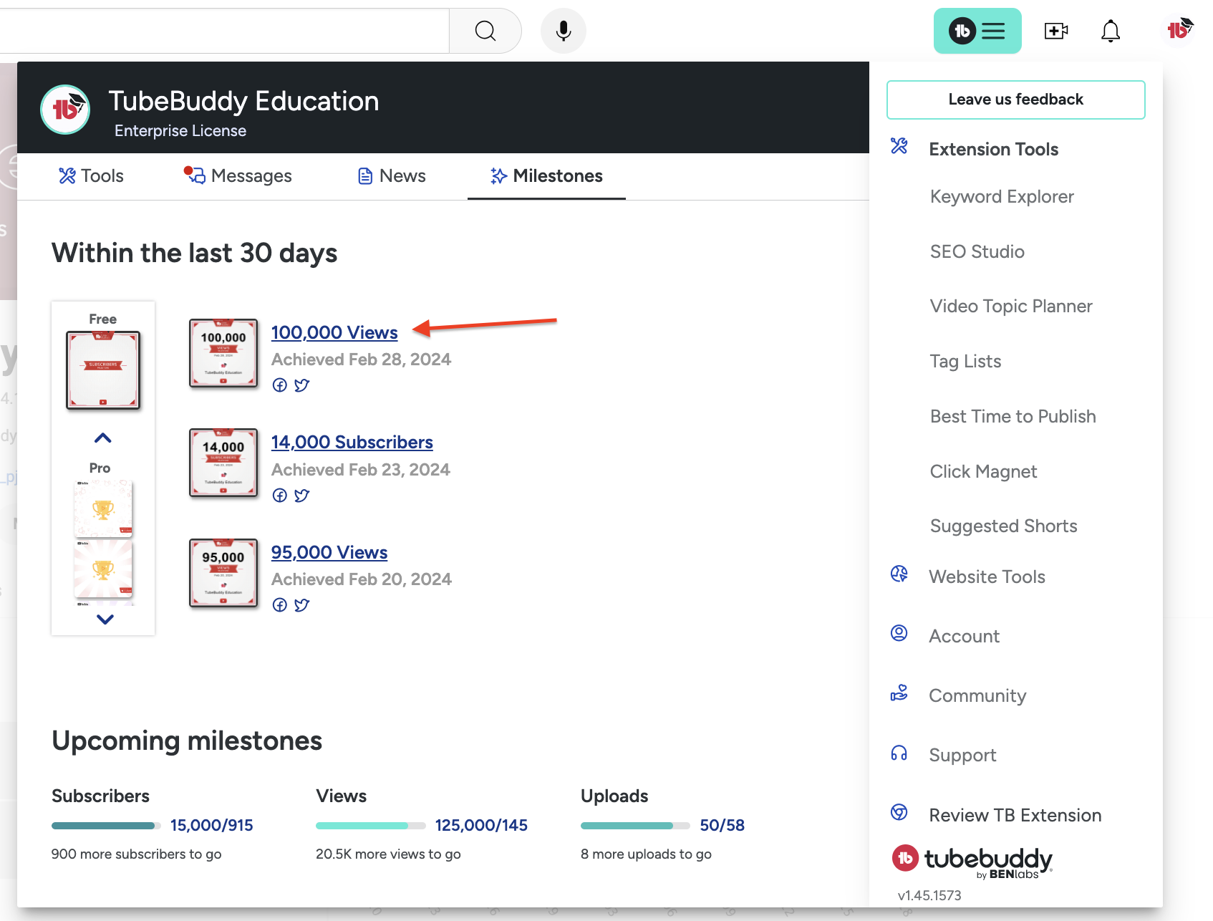Click "Achieved Feb 28, 2024" text
This screenshot has width=1213, height=921.
pyautogui.click(x=361, y=360)
